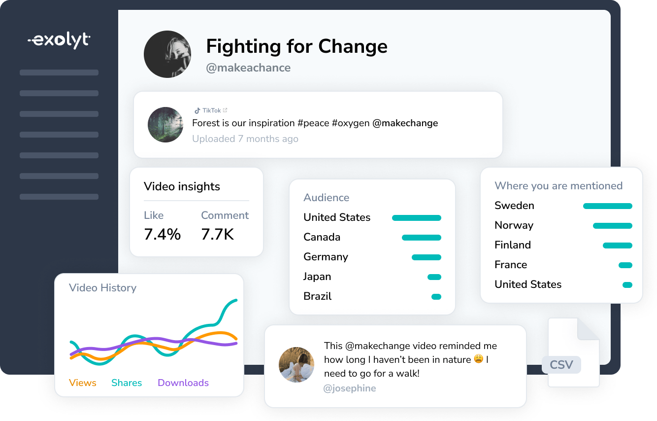Viewport: 657px width, 421px height.
Task: Open the external link icon beside TikTok
Action: (x=225, y=110)
